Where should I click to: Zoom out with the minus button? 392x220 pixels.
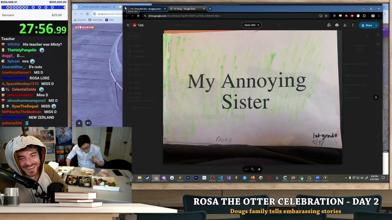point(246,169)
